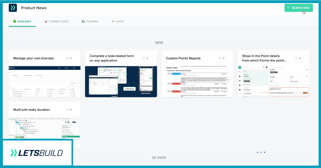
Task: Click vote icon on Custom Points Reports
Action: [x=220, y=58]
